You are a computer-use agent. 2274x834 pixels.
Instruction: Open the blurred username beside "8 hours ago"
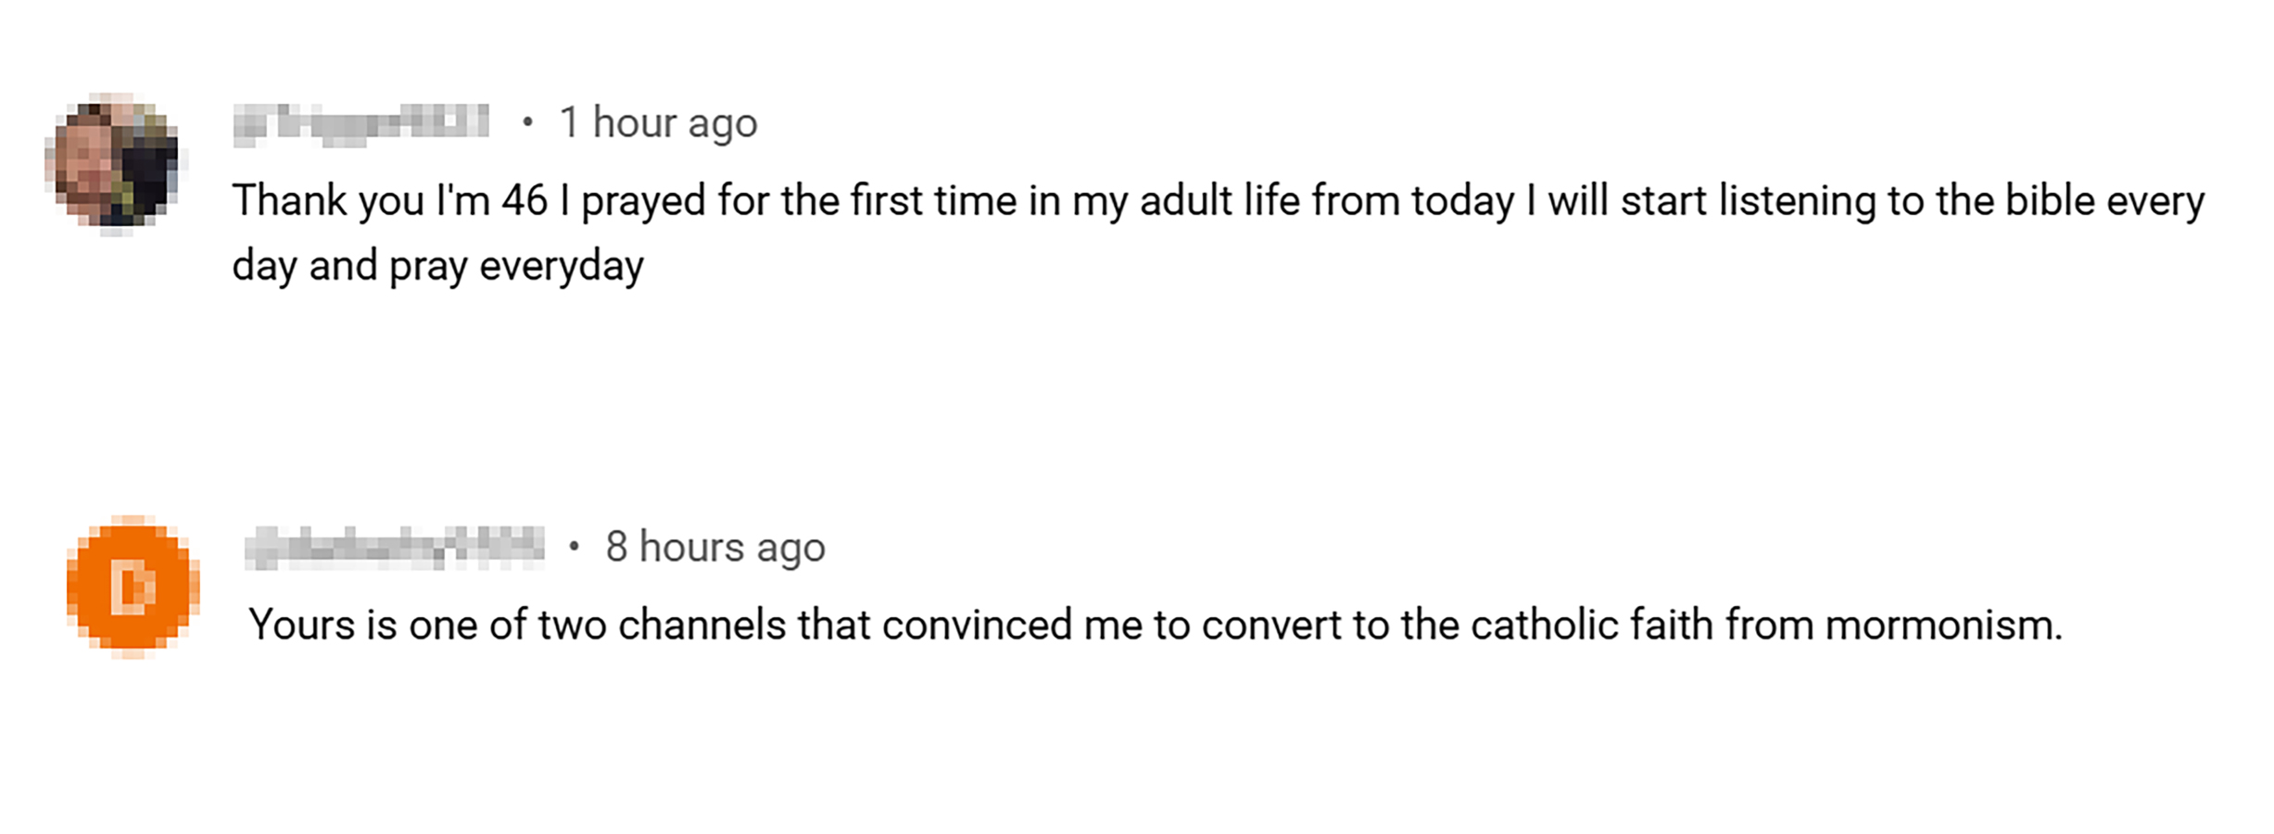tap(395, 547)
